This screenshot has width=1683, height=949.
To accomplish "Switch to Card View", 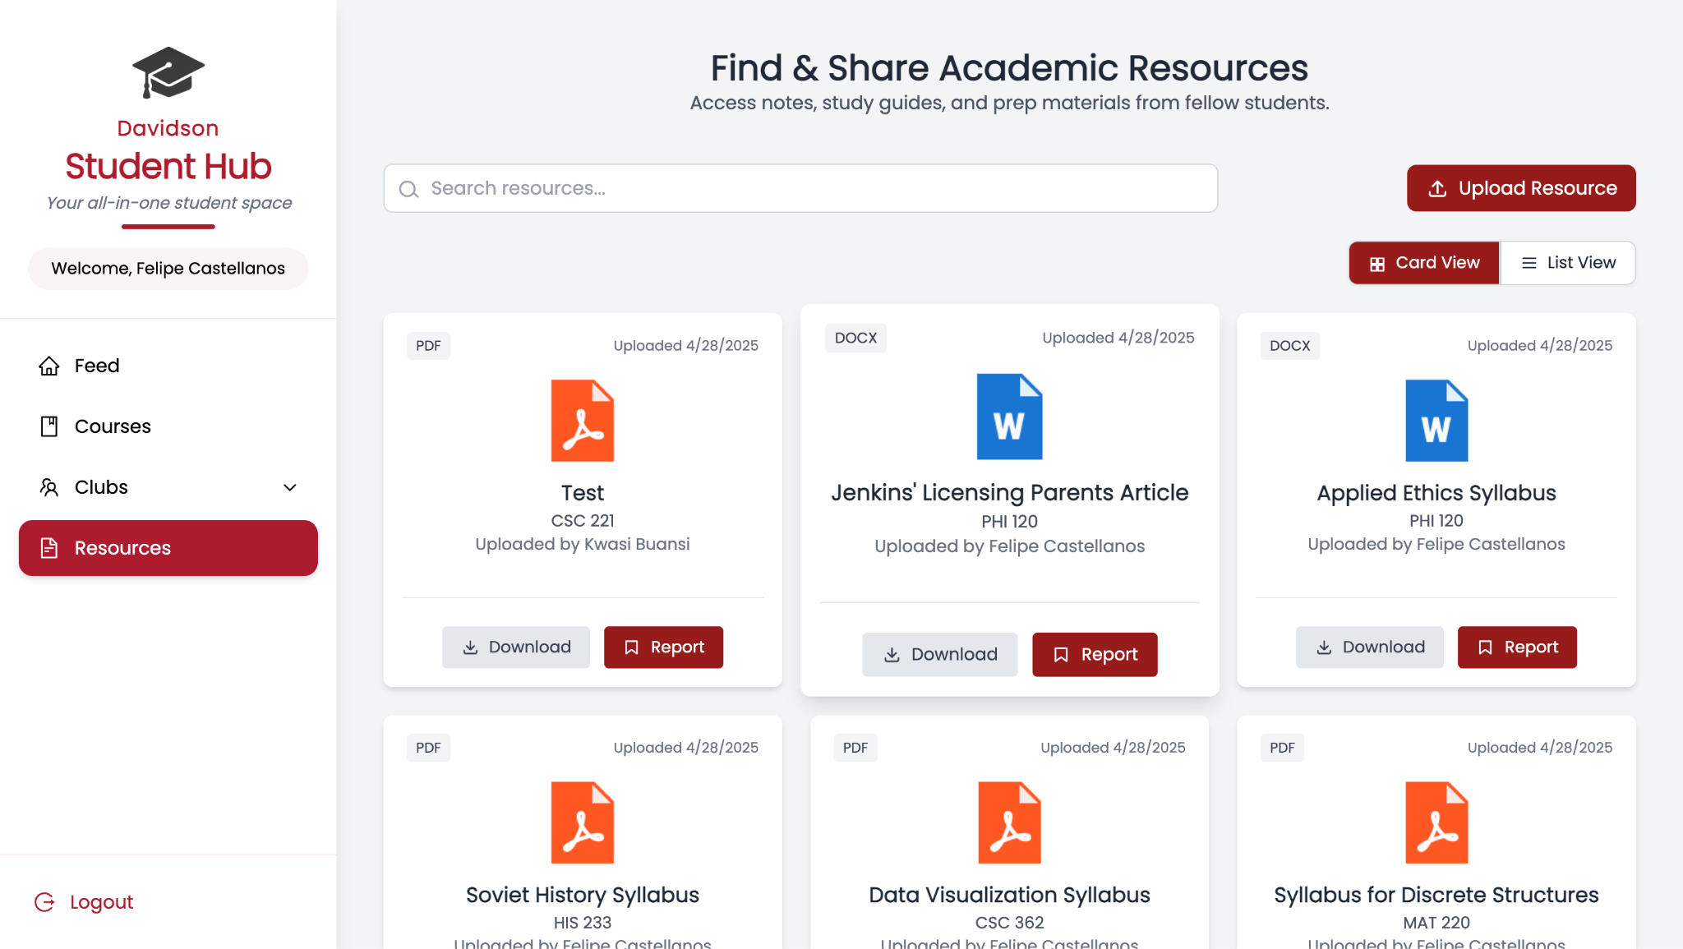I will (1424, 263).
